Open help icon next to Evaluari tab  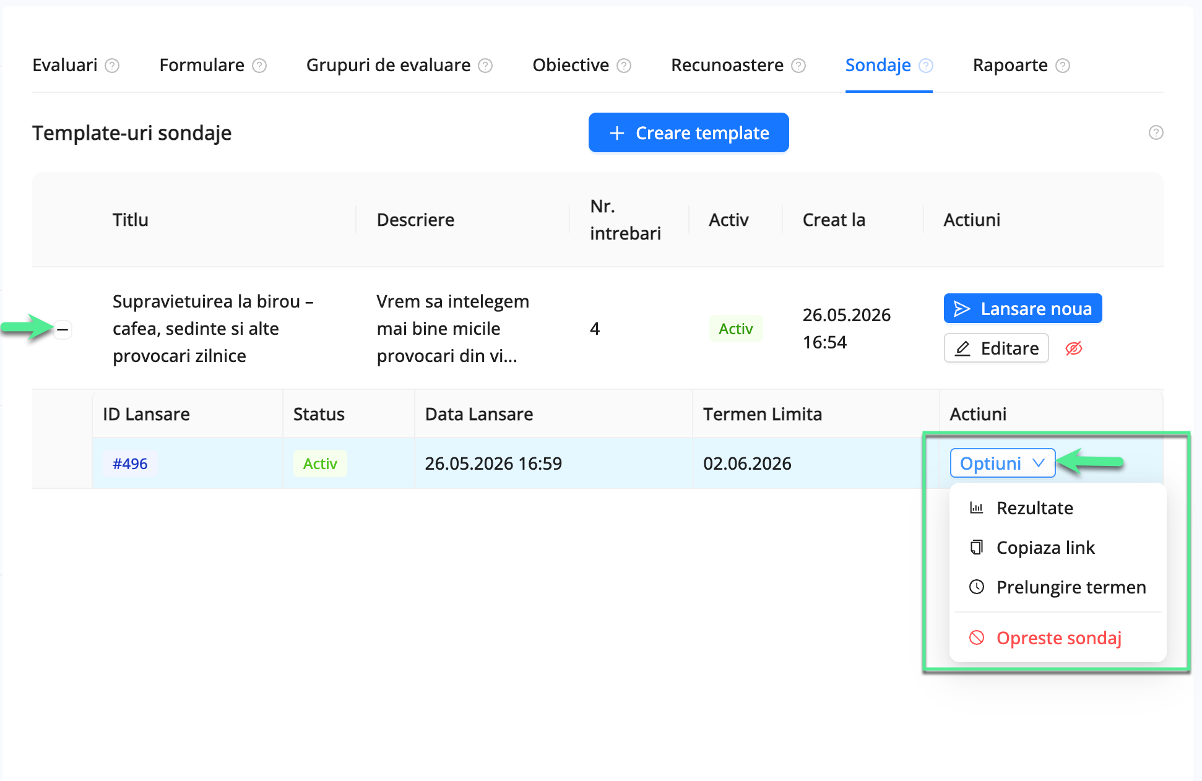click(x=112, y=66)
